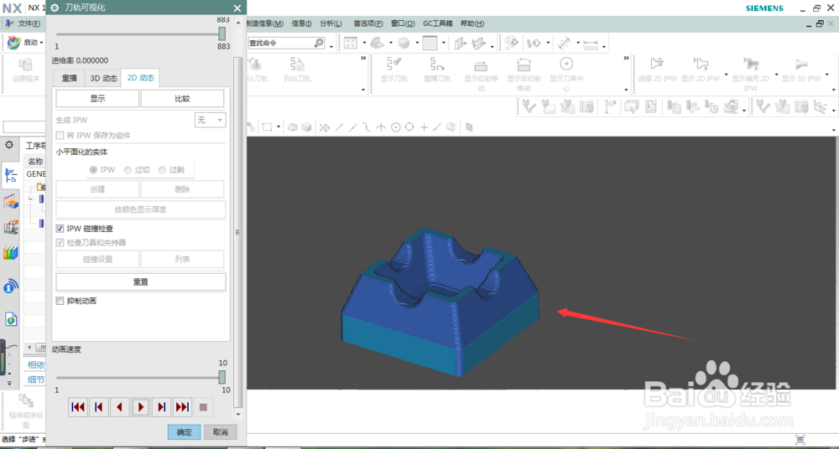Expand the 细节 panel section
839x449 pixels.
(36, 380)
